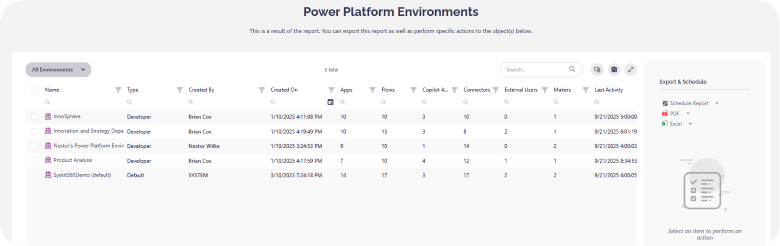The width and height of the screenshot is (780, 246).
Task: Open the Nestor's Power Platform Envir link
Action: point(89,146)
